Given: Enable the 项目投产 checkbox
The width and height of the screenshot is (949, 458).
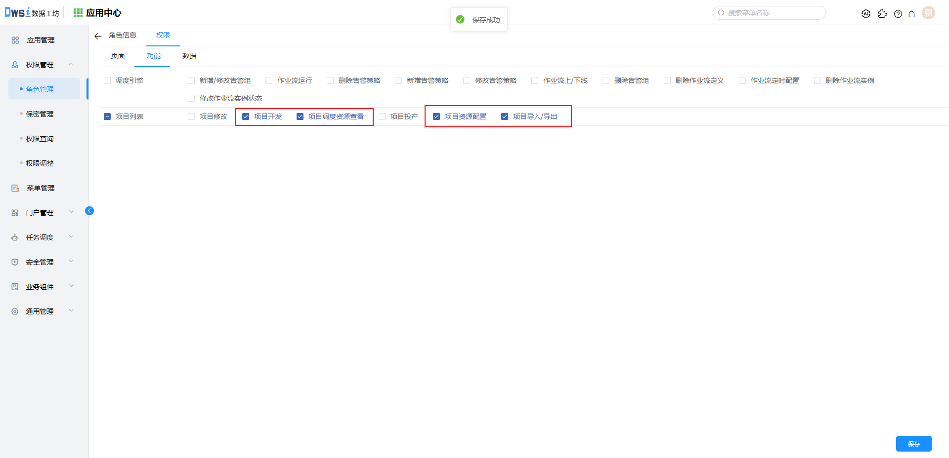Looking at the screenshot, I should click(x=382, y=116).
